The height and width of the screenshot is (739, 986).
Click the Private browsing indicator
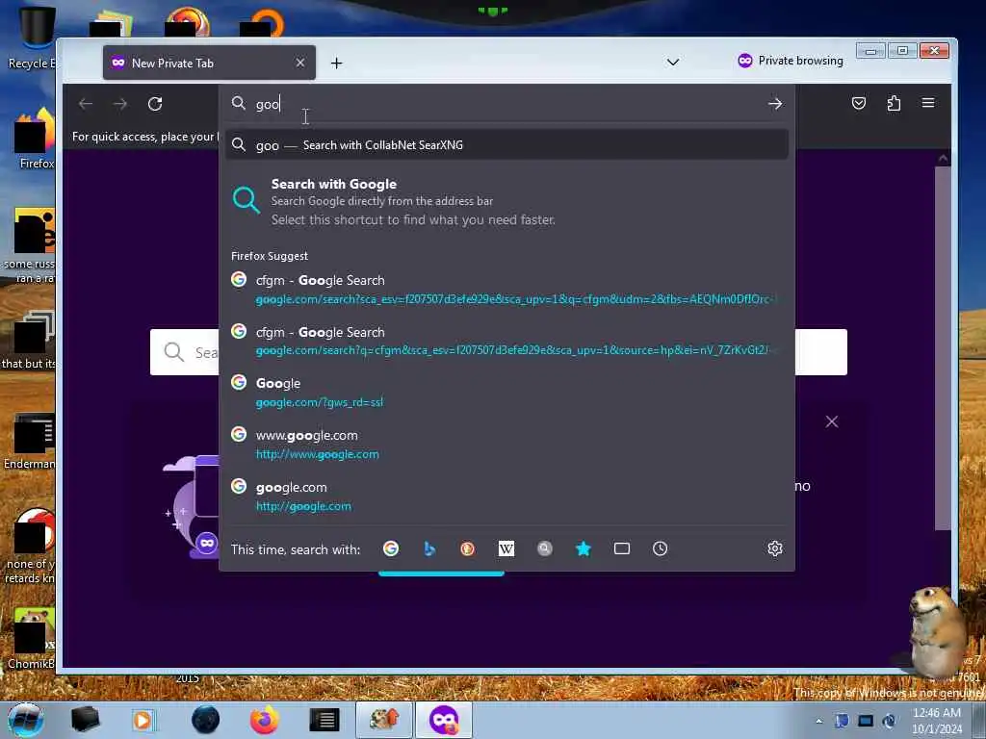pos(790,61)
